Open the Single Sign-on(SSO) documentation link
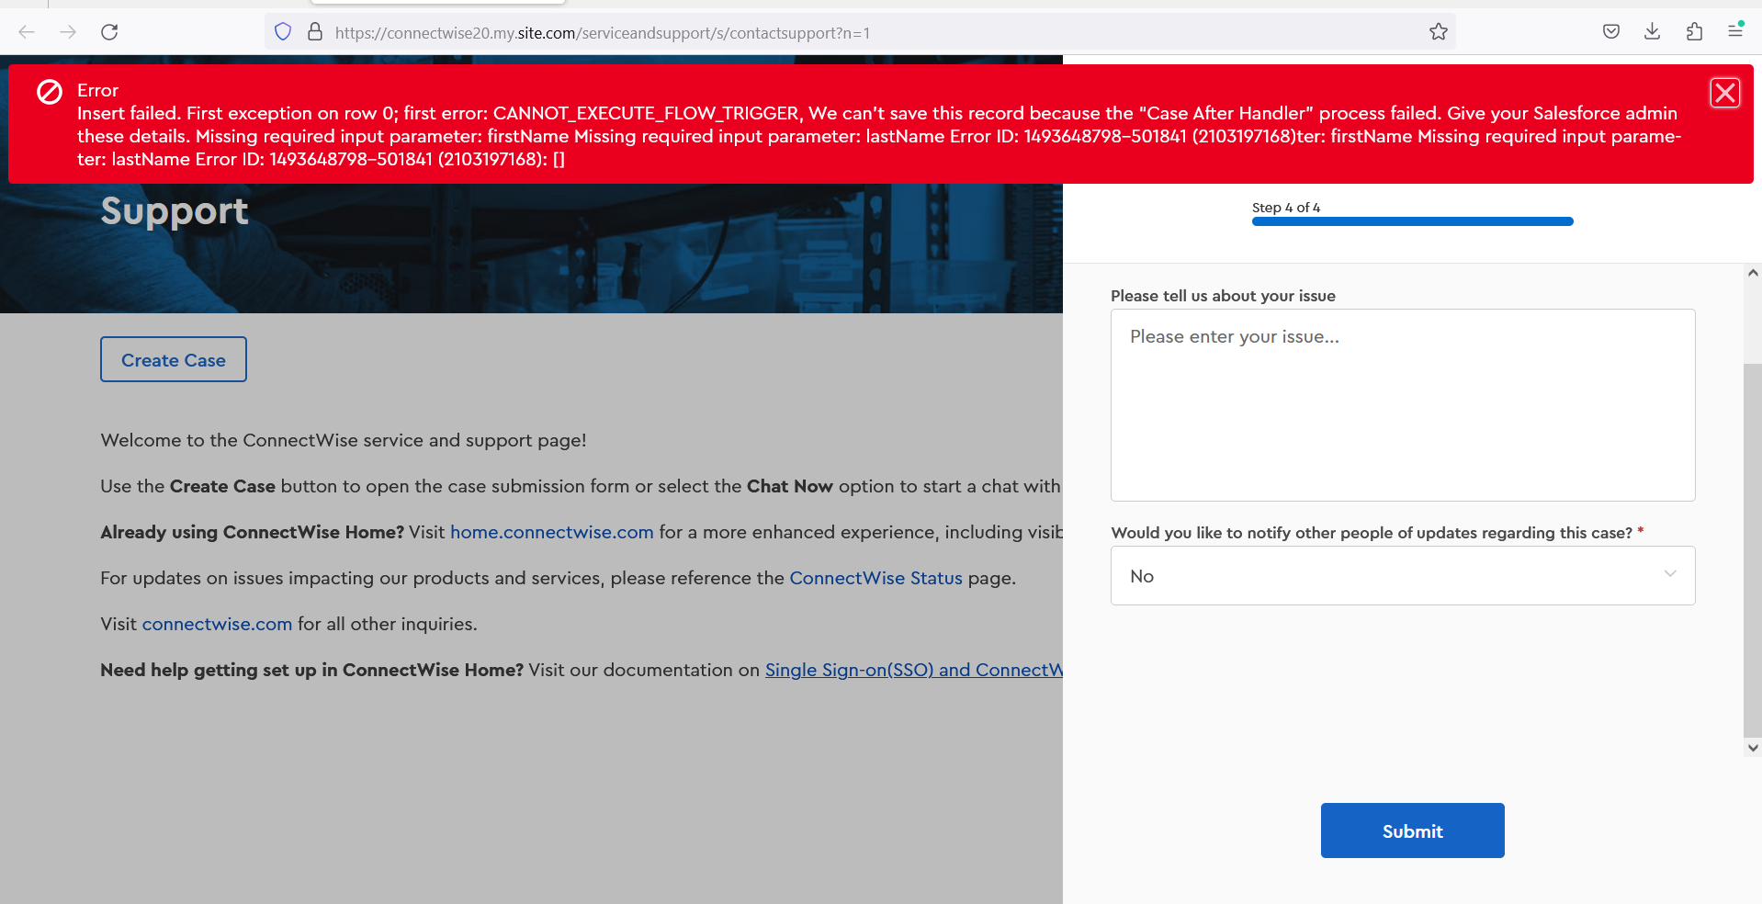The height and width of the screenshot is (904, 1762). (x=914, y=670)
